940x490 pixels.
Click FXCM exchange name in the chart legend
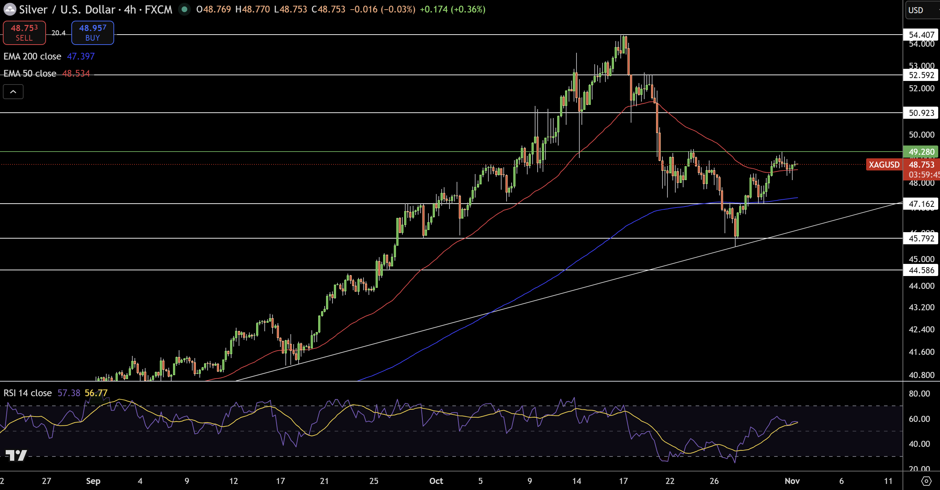tap(159, 10)
